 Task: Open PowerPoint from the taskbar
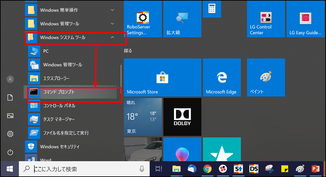click(315, 169)
